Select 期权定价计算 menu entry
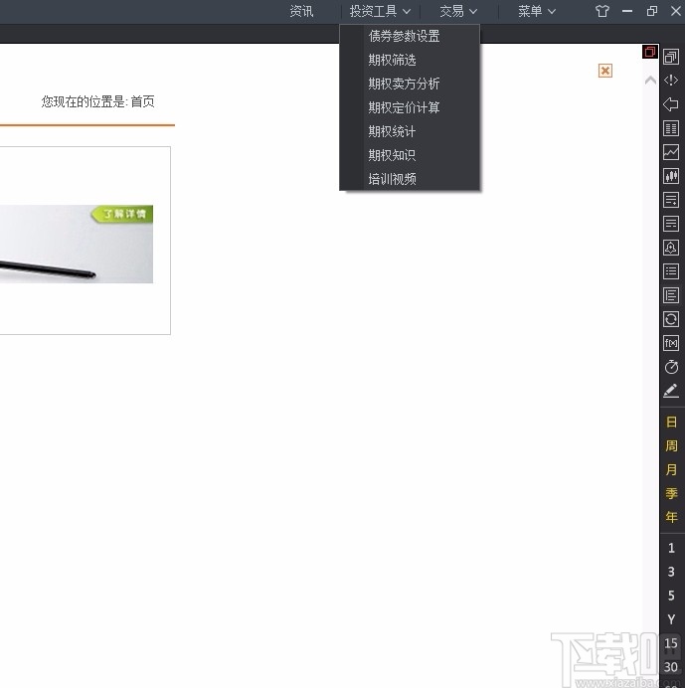 coord(410,107)
